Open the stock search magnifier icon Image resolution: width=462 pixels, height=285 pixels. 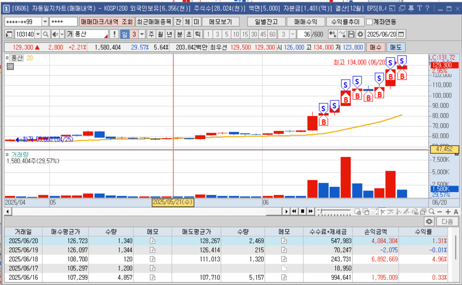click(x=46, y=34)
